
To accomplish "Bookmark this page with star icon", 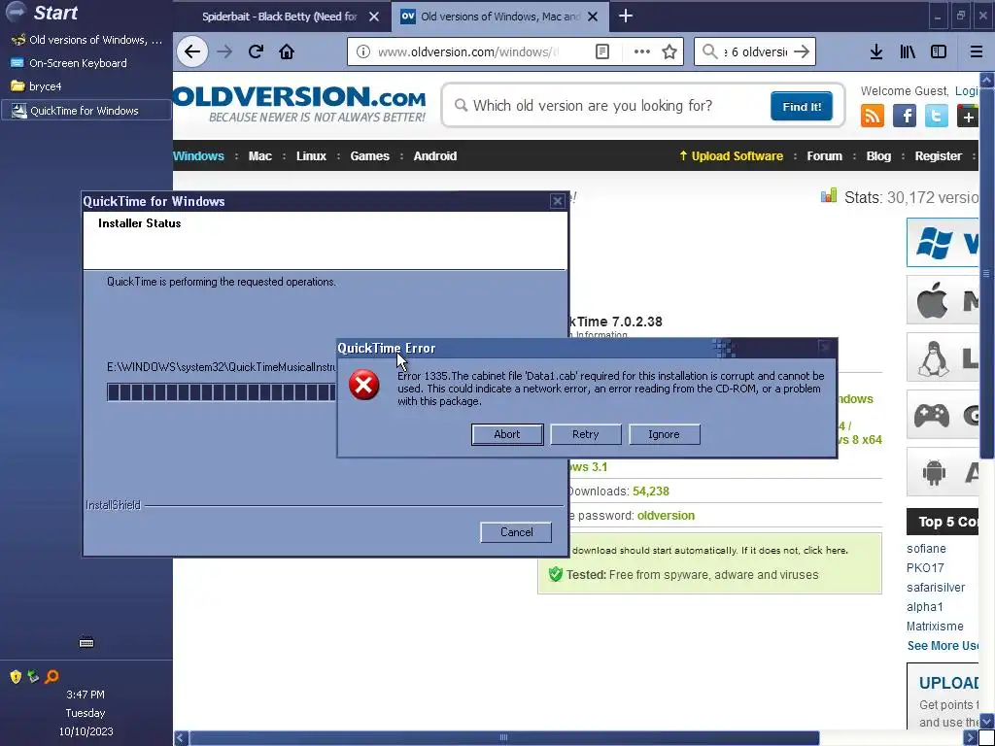I will coord(669,52).
